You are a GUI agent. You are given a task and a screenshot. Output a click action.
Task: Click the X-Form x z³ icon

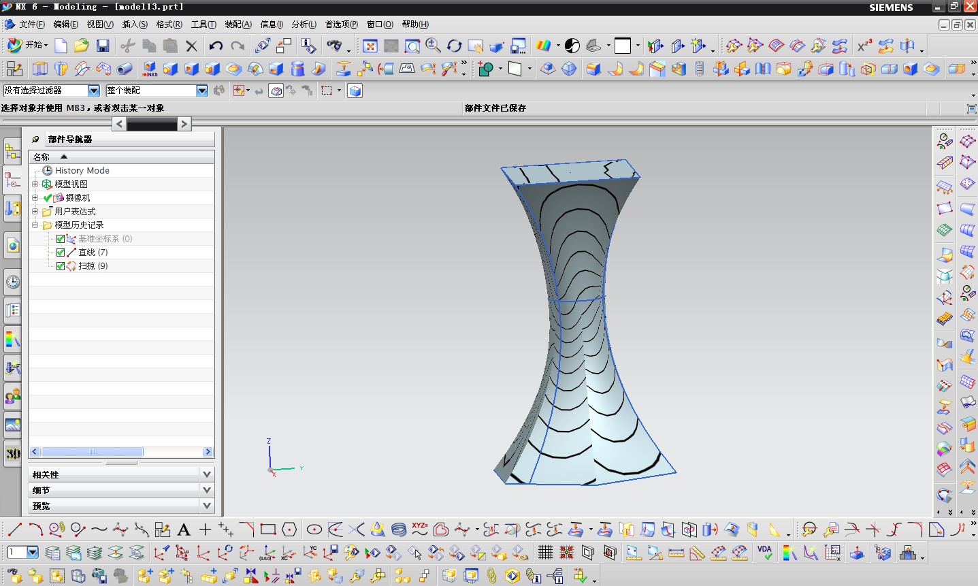[864, 46]
